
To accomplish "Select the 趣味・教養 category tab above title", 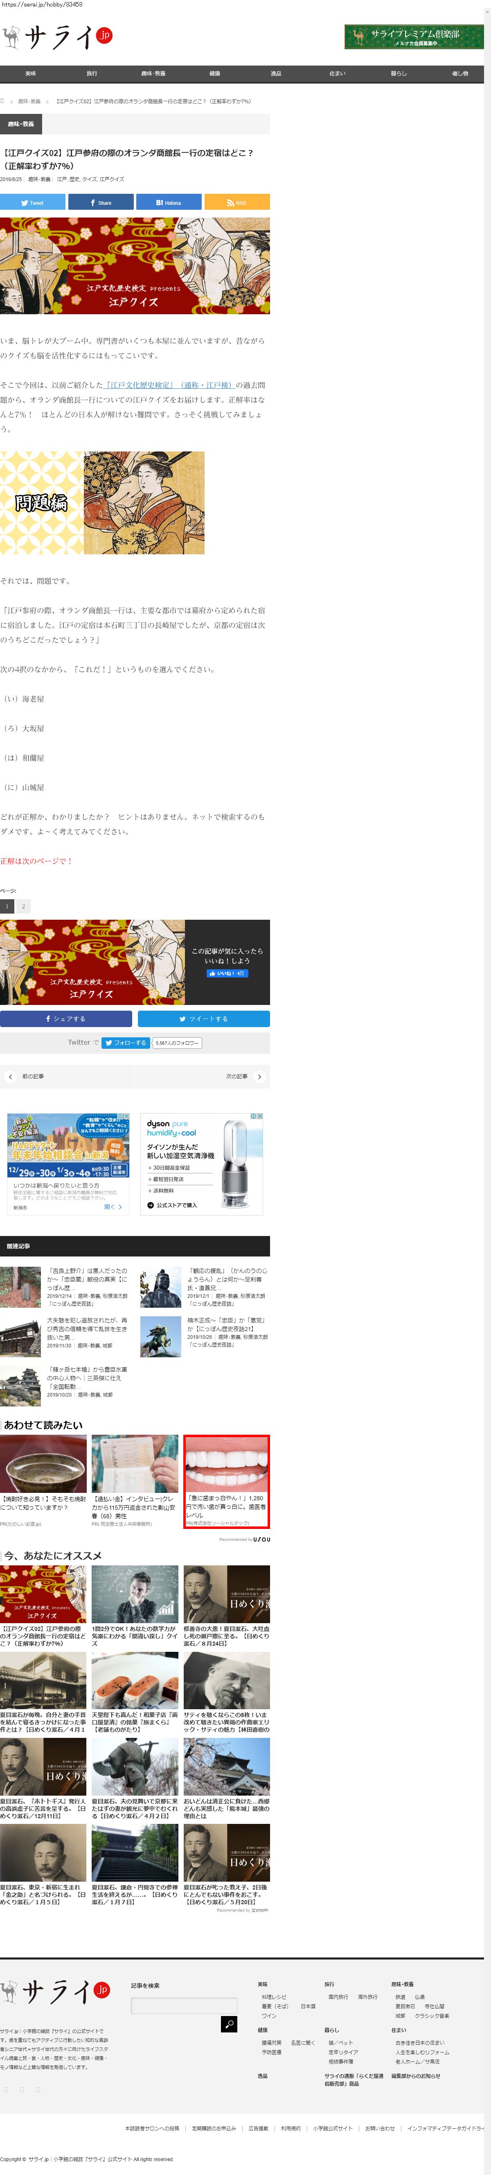I will (x=21, y=124).
